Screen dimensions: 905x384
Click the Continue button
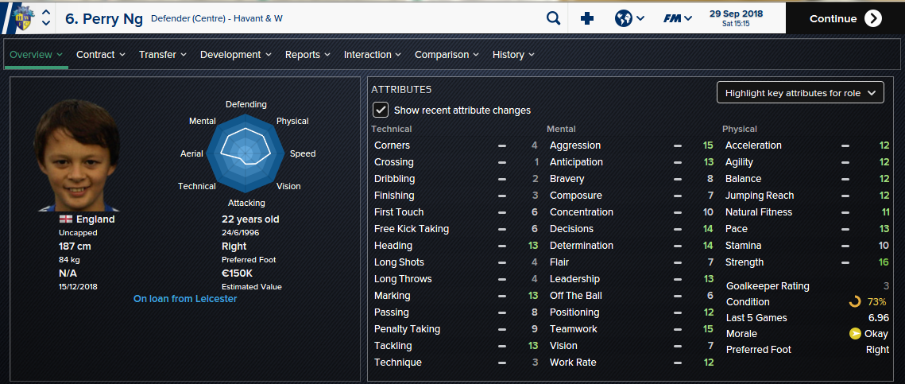coord(845,18)
